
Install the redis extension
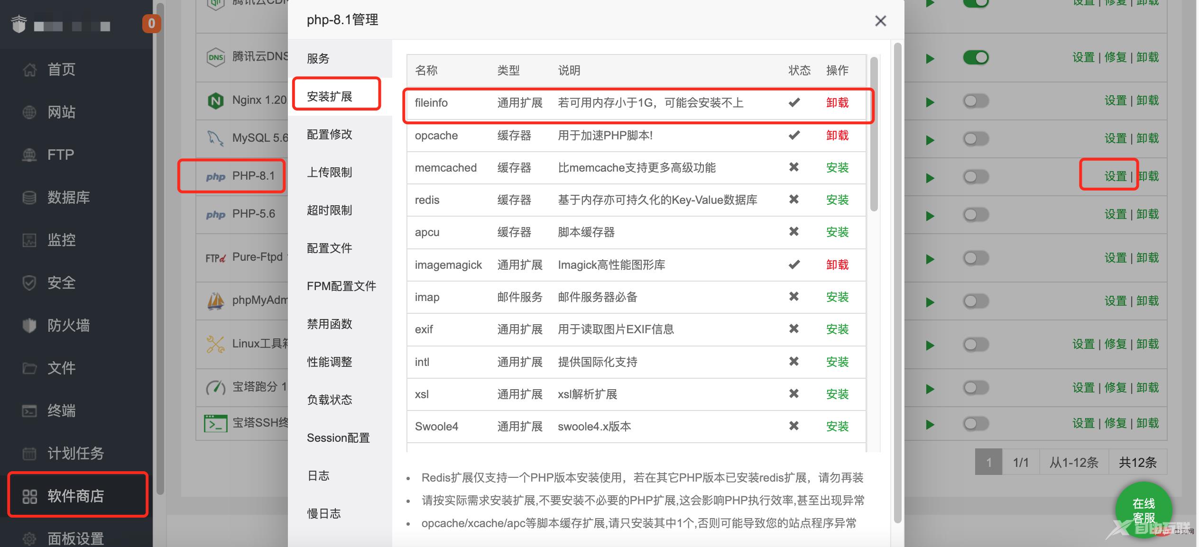pos(837,200)
